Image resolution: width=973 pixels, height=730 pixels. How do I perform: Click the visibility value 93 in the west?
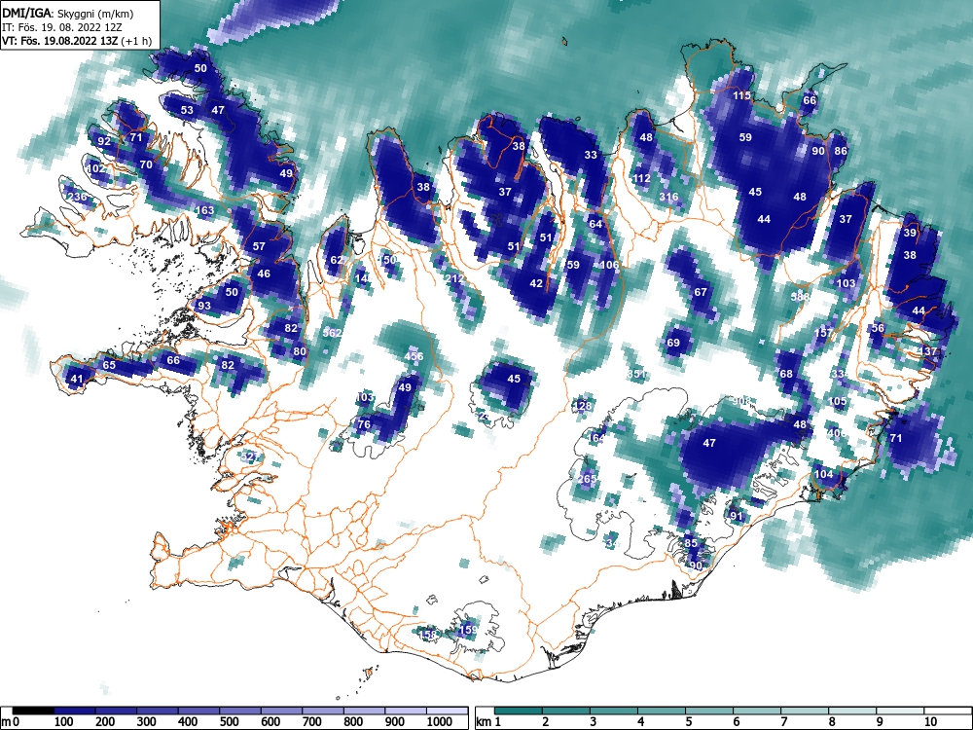(204, 306)
